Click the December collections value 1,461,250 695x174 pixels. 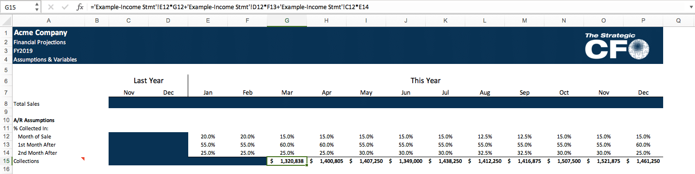pyautogui.click(x=643, y=161)
